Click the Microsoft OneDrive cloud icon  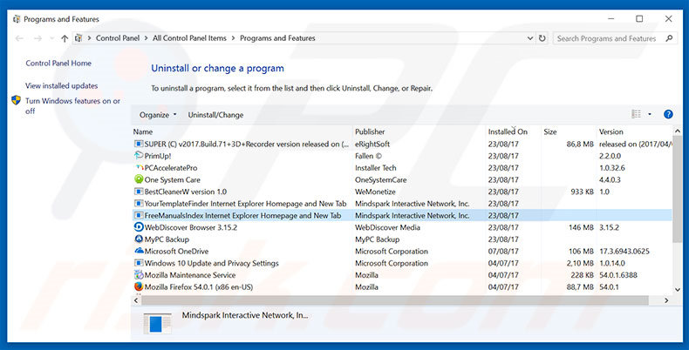click(x=139, y=251)
